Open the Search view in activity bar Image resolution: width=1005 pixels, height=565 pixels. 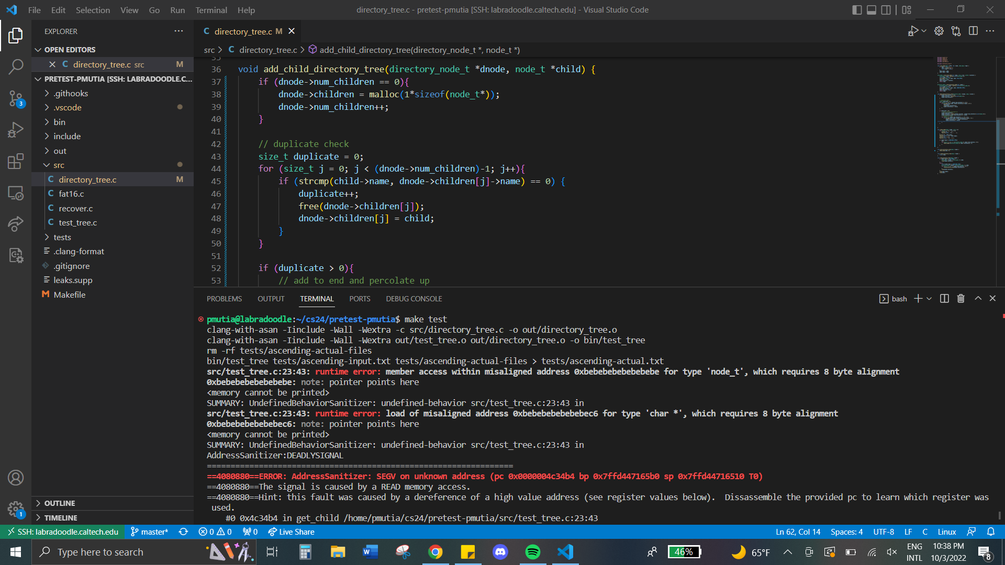click(x=16, y=66)
